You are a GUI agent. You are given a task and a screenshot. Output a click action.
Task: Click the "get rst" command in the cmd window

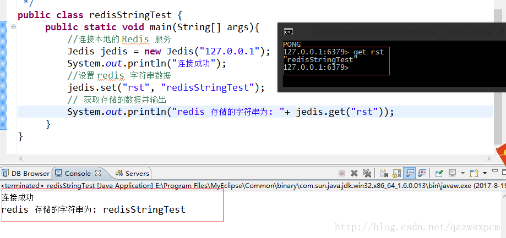pyautogui.click(x=368, y=52)
